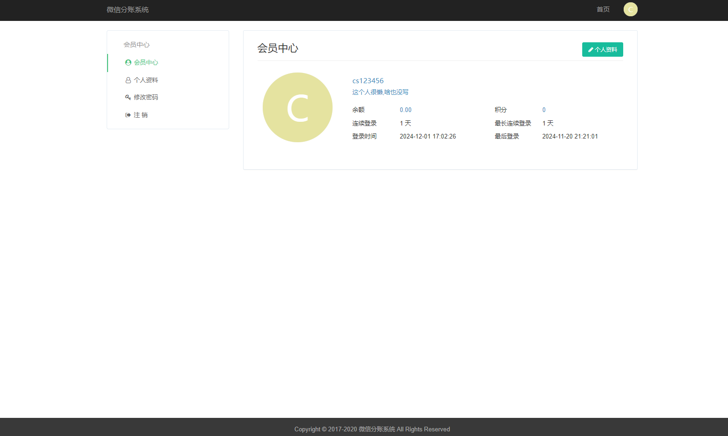The image size is (728, 436).
Task: Click the 会员中心 page heading
Action: [x=278, y=48]
